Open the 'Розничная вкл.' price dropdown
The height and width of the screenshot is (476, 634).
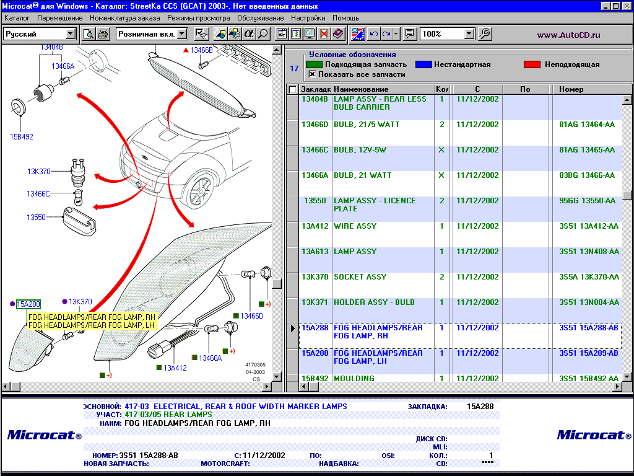pyautogui.click(x=183, y=34)
